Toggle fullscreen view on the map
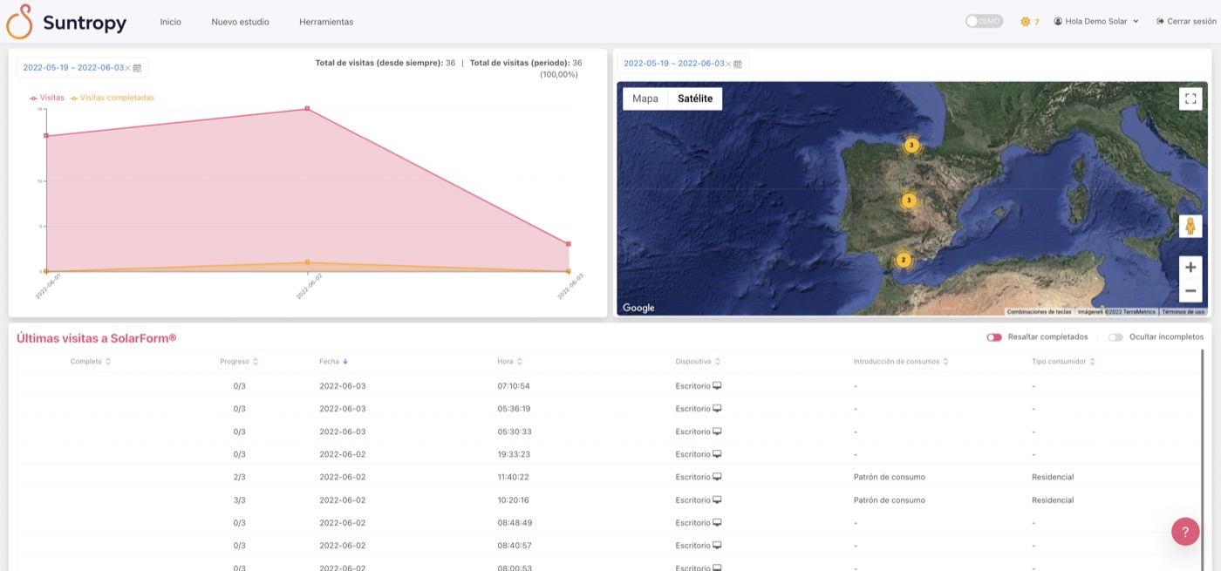The image size is (1221, 571). [1190, 99]
